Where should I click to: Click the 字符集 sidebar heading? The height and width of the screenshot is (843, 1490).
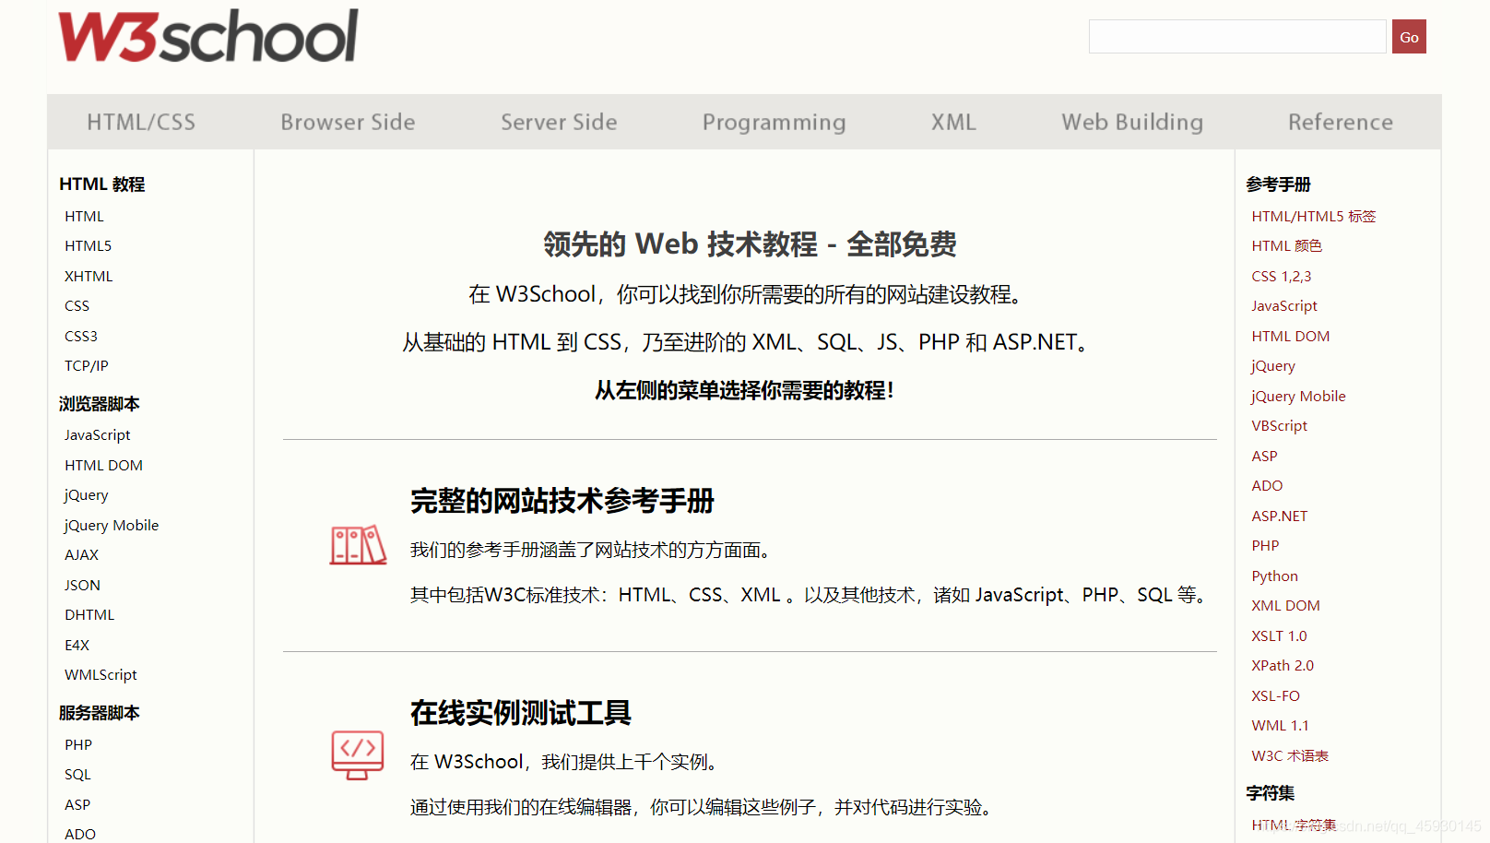click(x=1270, y=793)
